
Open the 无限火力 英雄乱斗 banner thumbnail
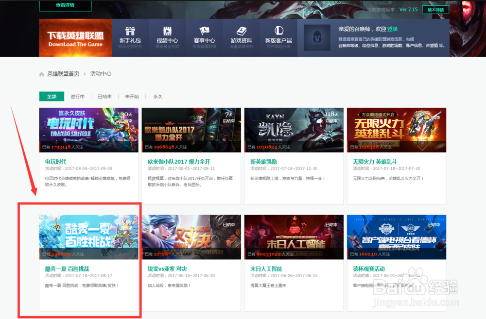click(397, 130)
